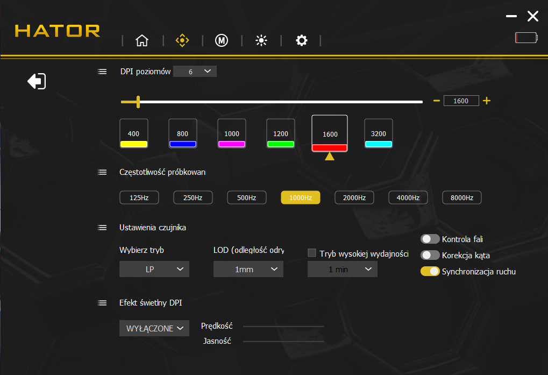Click red color swatch under 1600

(x=330, y=148)
